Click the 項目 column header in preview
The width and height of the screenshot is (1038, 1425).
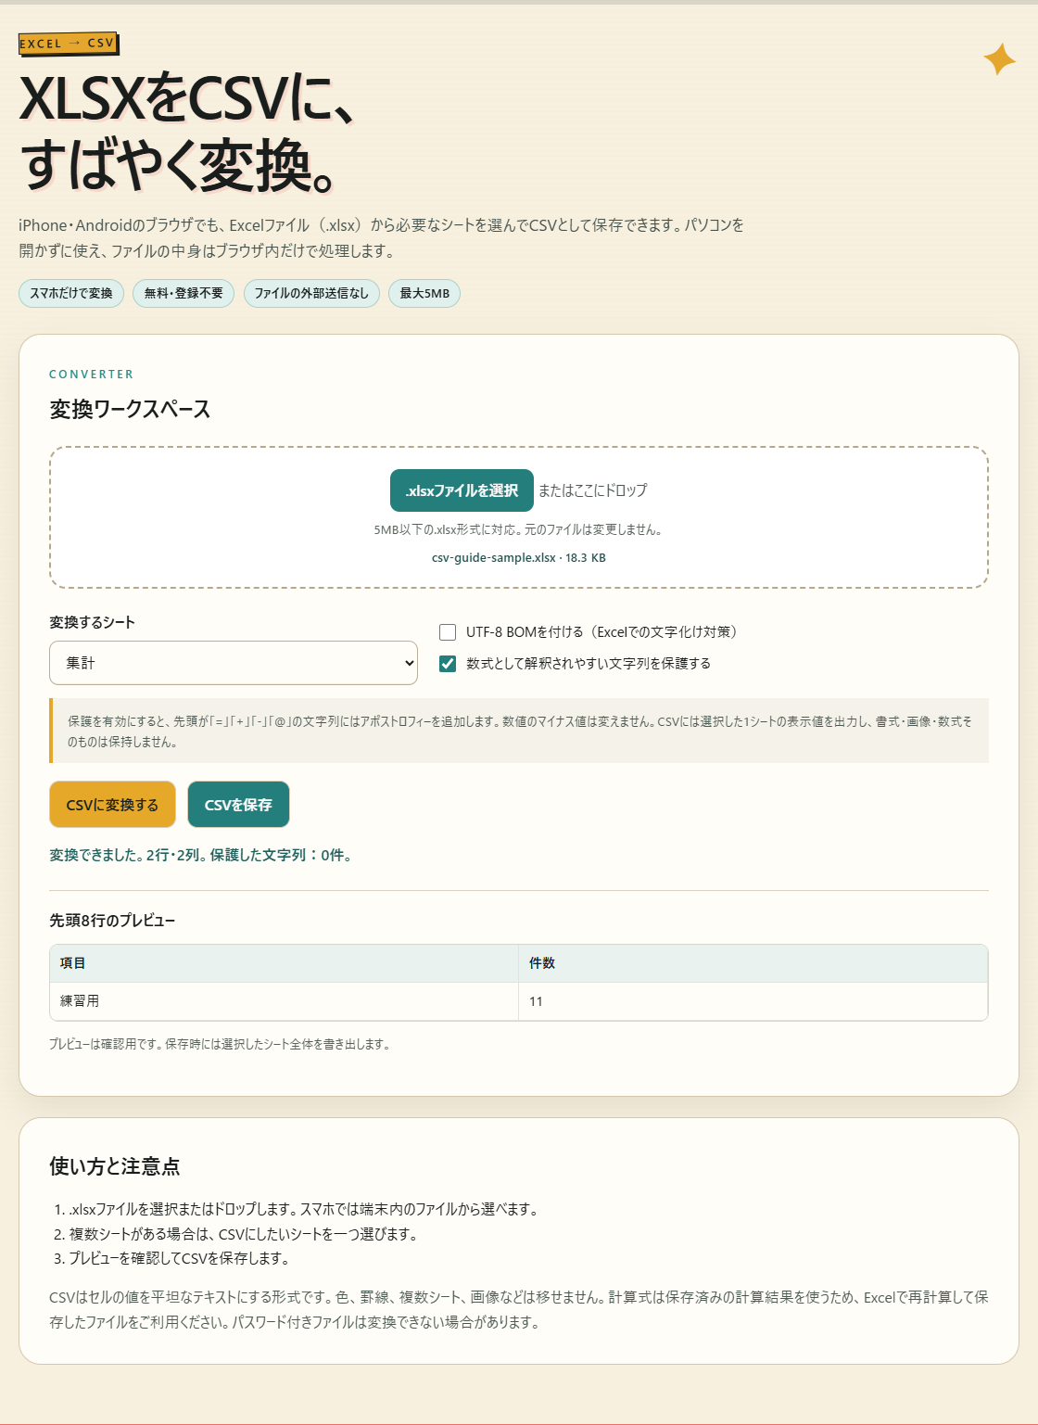[284, 963]
